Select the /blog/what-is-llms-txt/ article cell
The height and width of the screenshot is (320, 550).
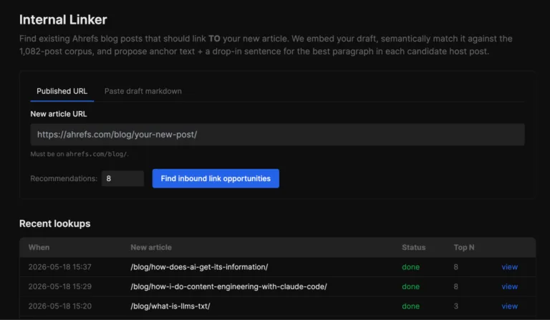[x=170, y=306]
